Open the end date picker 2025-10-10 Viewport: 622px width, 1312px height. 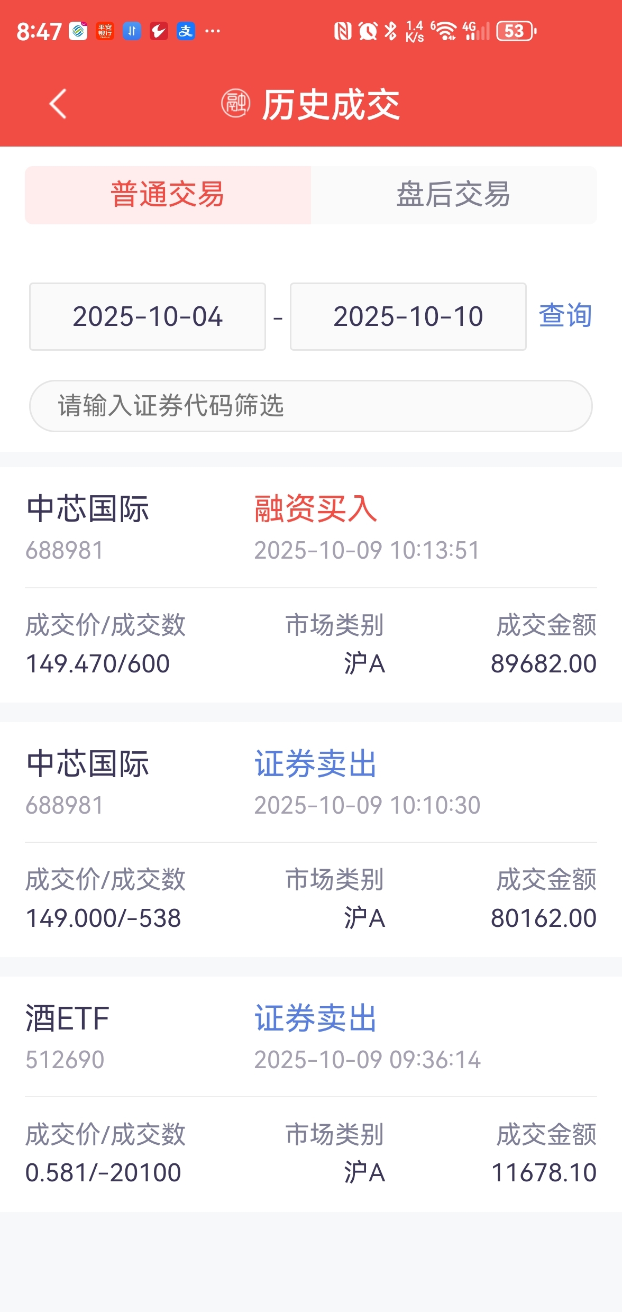408,316
